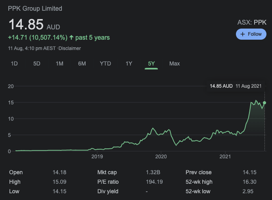The image size is (272, 200).
Task: Click the green up arrow icon
Action: coord(71,37)
